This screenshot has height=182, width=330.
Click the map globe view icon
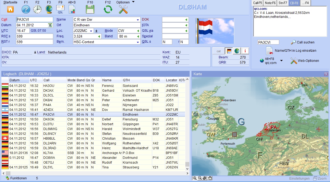(x=204, y=178)
